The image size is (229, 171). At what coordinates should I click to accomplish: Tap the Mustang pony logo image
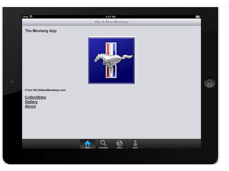[x=111, y=61]
